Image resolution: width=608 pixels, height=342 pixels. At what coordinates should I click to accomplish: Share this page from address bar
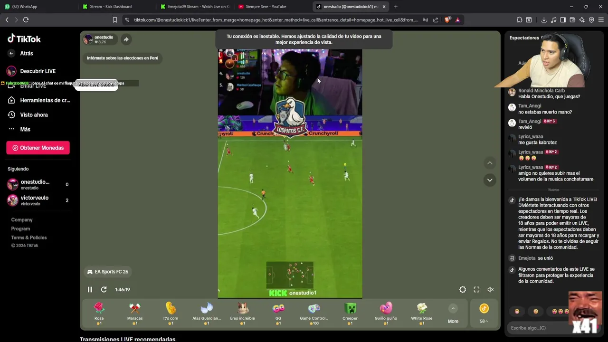pyautogui.click(x=436, y=20)
